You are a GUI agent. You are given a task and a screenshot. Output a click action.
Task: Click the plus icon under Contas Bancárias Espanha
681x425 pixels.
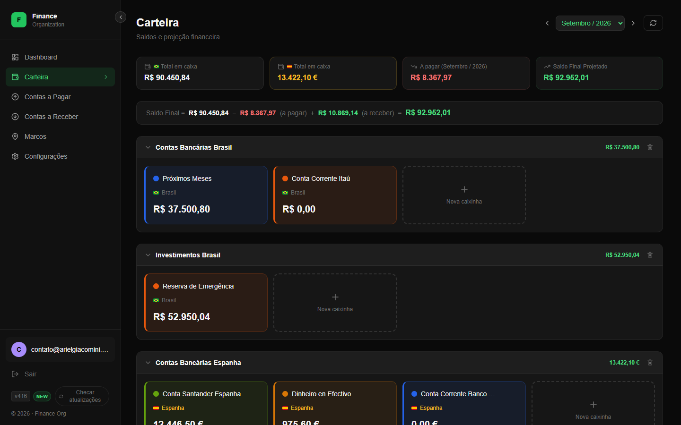(594, 405)
